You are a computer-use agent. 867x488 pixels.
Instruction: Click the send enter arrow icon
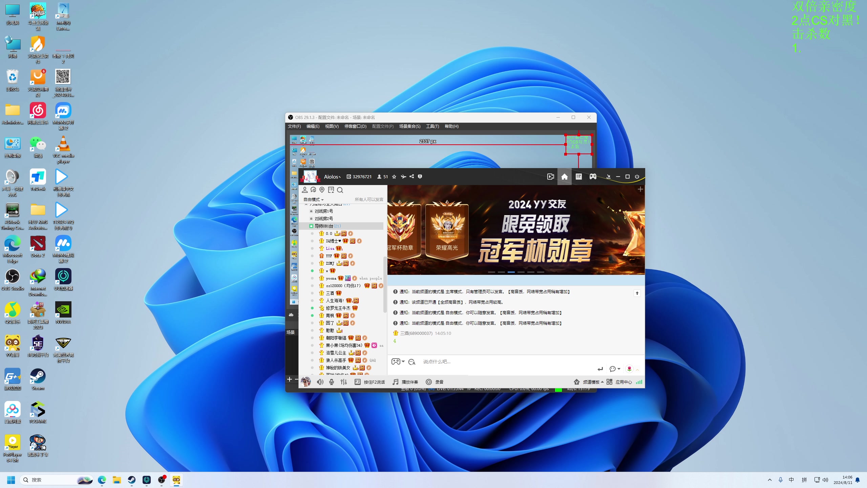click(x=600, y=369)
